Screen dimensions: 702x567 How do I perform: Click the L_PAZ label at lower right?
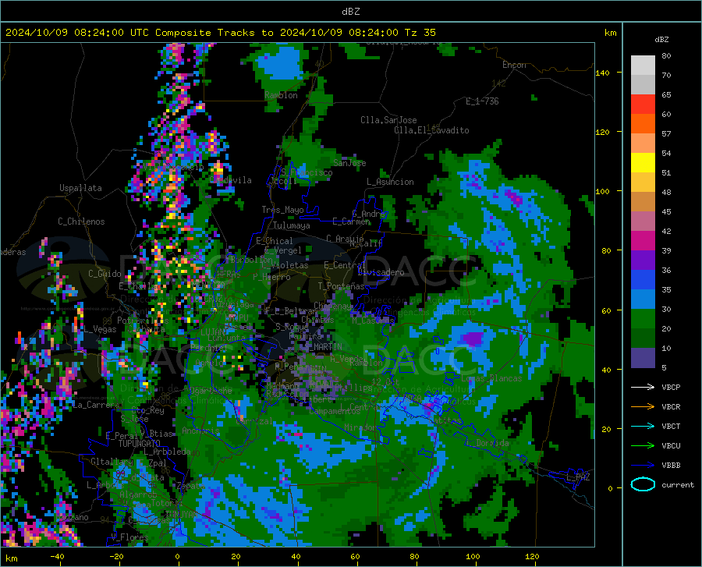point(578,477)
